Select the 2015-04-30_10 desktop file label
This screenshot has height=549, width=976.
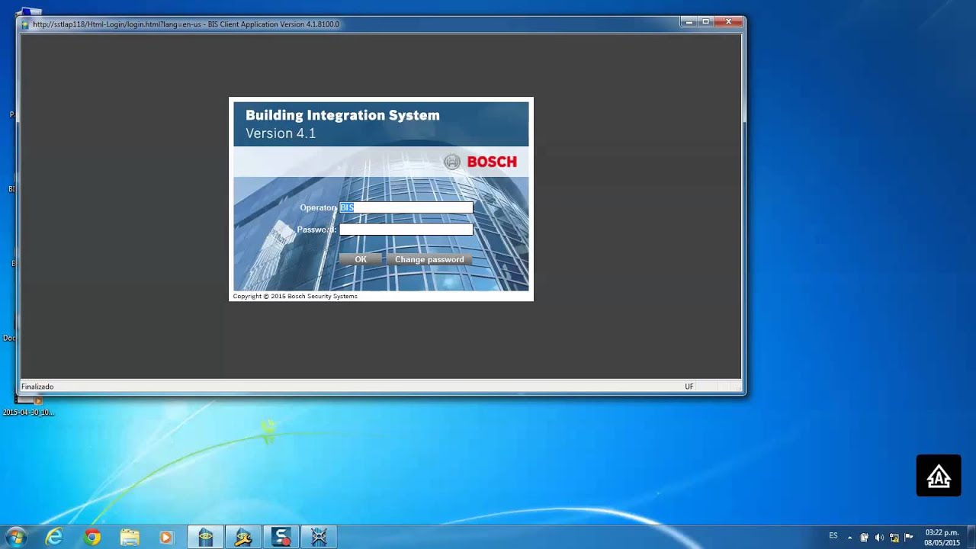pyautogui.click(x=28, y=413)
